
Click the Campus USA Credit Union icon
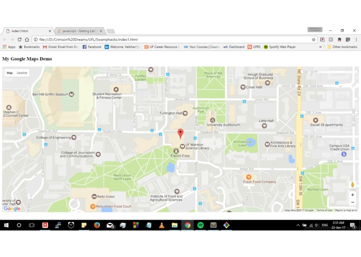point(344,154)
